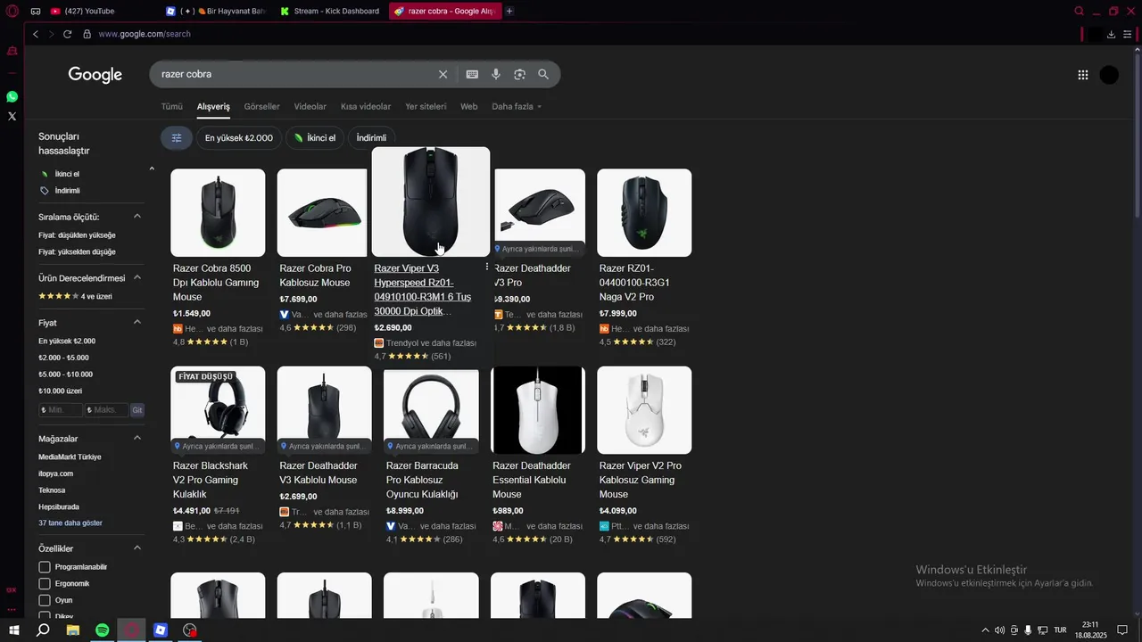Apply the İndirimli chip

pyautogui.click(x=371, y=137)
